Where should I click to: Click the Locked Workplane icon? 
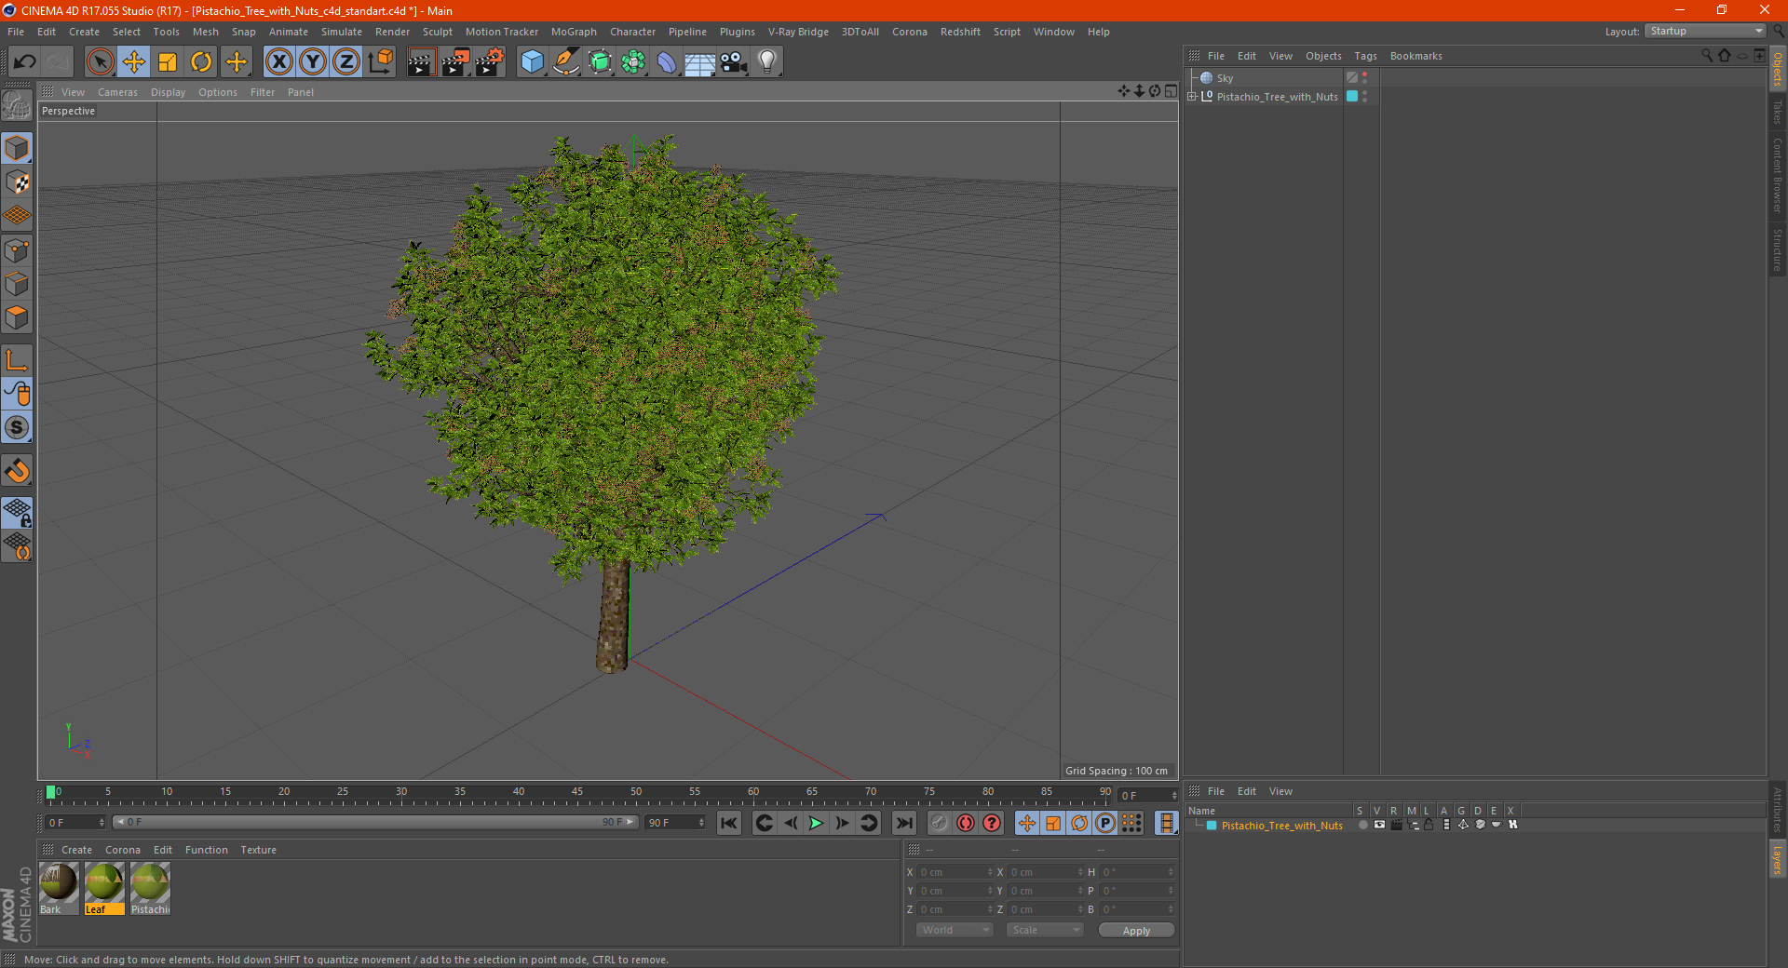(x=17, y=512)
